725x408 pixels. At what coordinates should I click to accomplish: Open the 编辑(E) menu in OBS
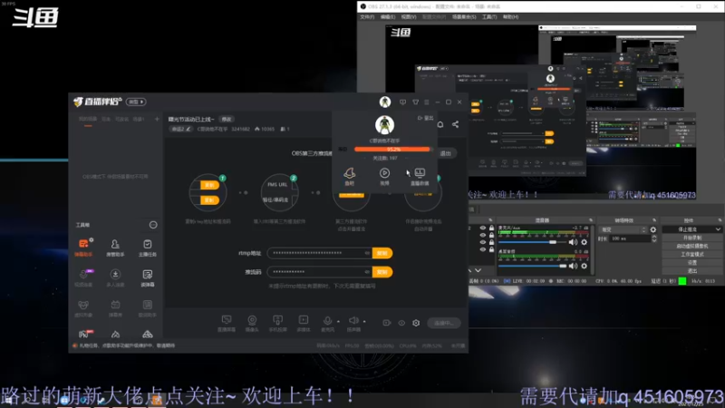pyautogui.click(x=388, y=17)
